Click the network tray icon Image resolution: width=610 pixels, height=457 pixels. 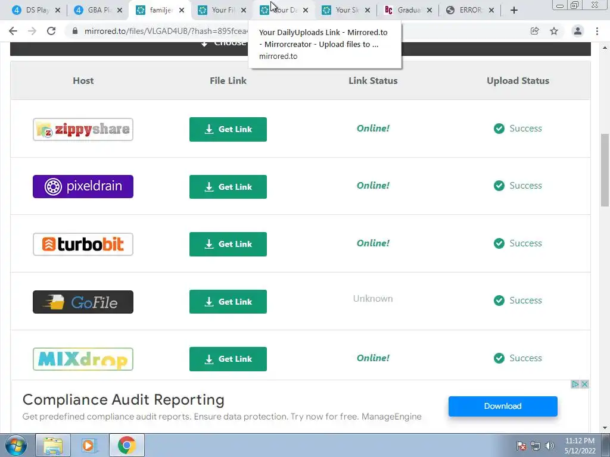(536, 446)
